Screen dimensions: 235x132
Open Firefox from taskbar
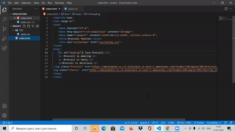pyautogui.click(x=131, y=128)
